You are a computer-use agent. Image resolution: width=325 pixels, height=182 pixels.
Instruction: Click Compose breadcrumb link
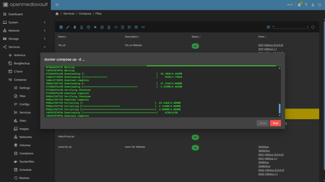(x=85, y=14)
